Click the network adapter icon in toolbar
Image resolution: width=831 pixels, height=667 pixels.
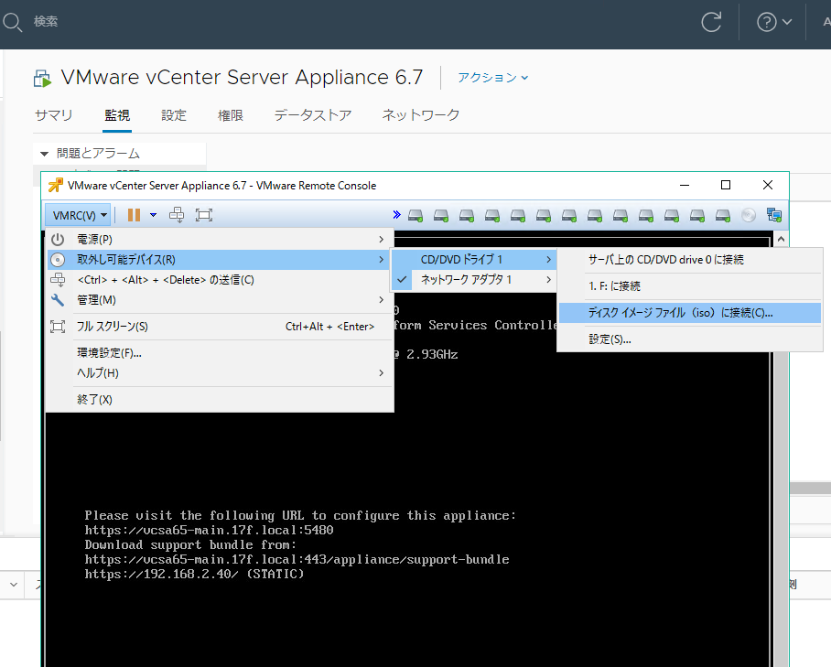click(773, 215)
